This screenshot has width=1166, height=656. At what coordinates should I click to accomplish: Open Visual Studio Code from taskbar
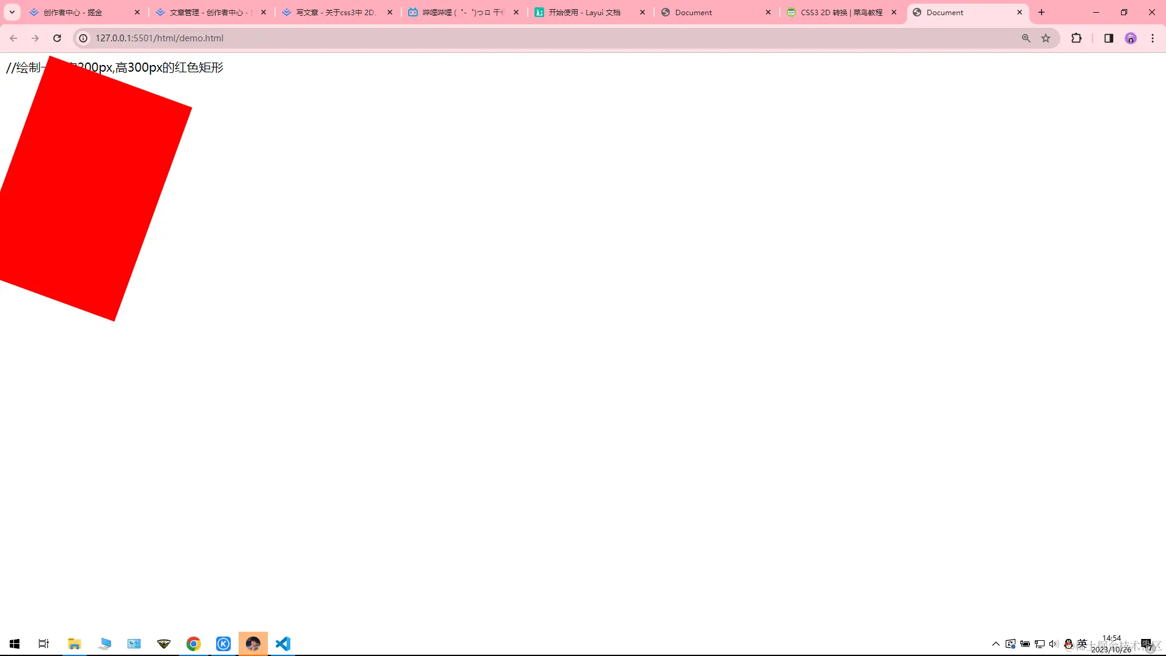283,643
